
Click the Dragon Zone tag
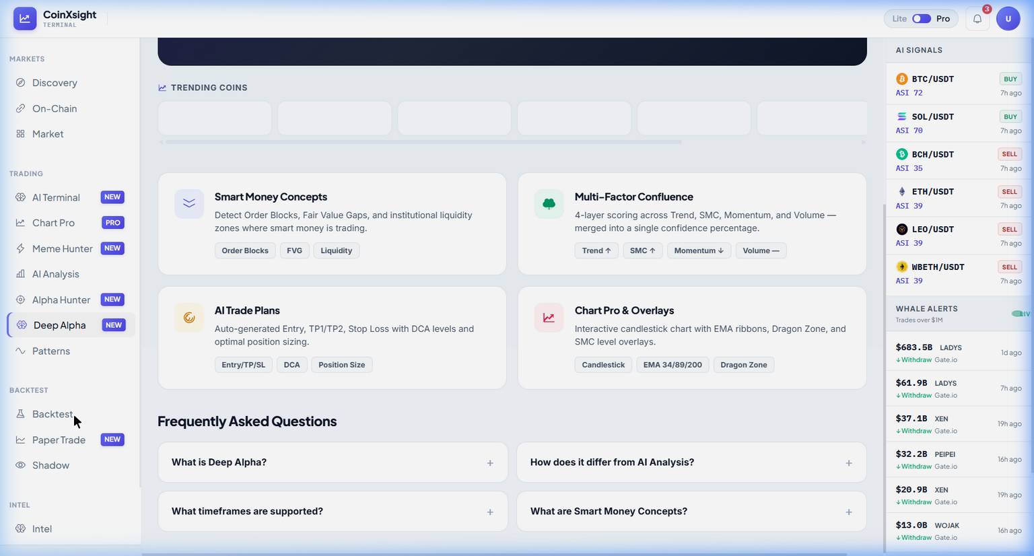[744, 365]
